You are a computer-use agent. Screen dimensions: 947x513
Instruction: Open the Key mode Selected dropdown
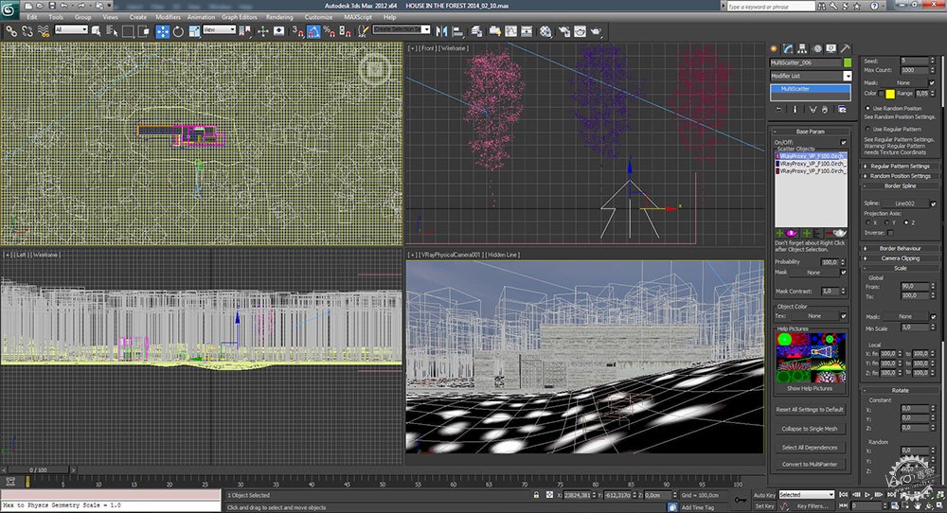click(x=806, y=494)
